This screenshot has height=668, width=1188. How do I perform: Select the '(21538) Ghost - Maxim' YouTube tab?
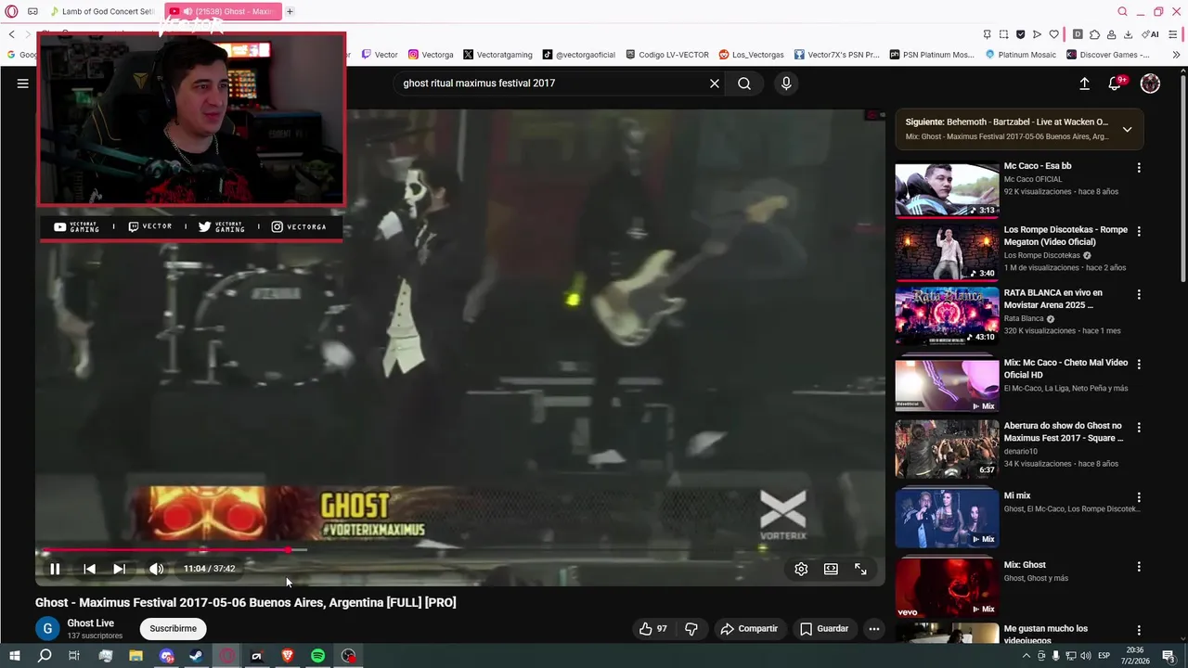tap(222, 11)
